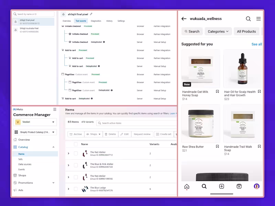Open profile avatar in bottom navigation
The image size is (275, 206).
point(256,186)
